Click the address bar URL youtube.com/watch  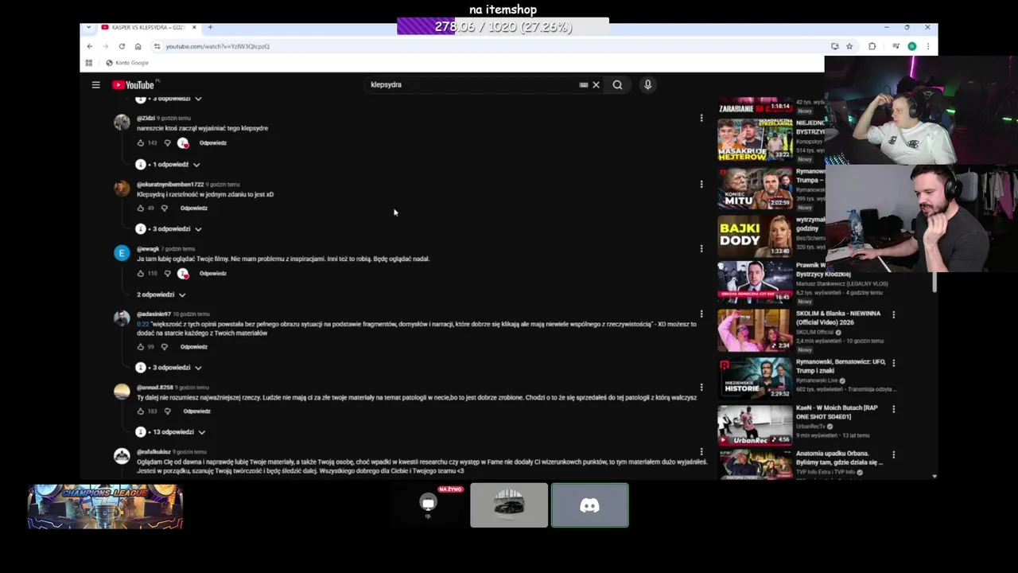click(218, 46)
